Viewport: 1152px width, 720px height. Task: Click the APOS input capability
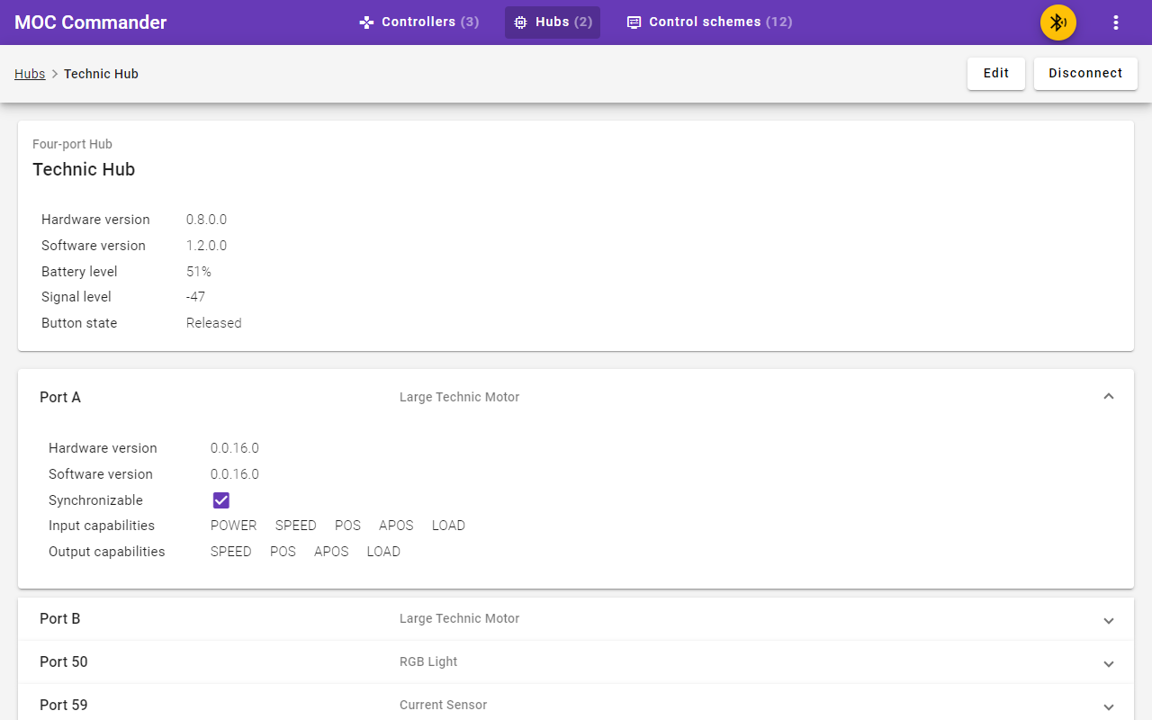396,526
